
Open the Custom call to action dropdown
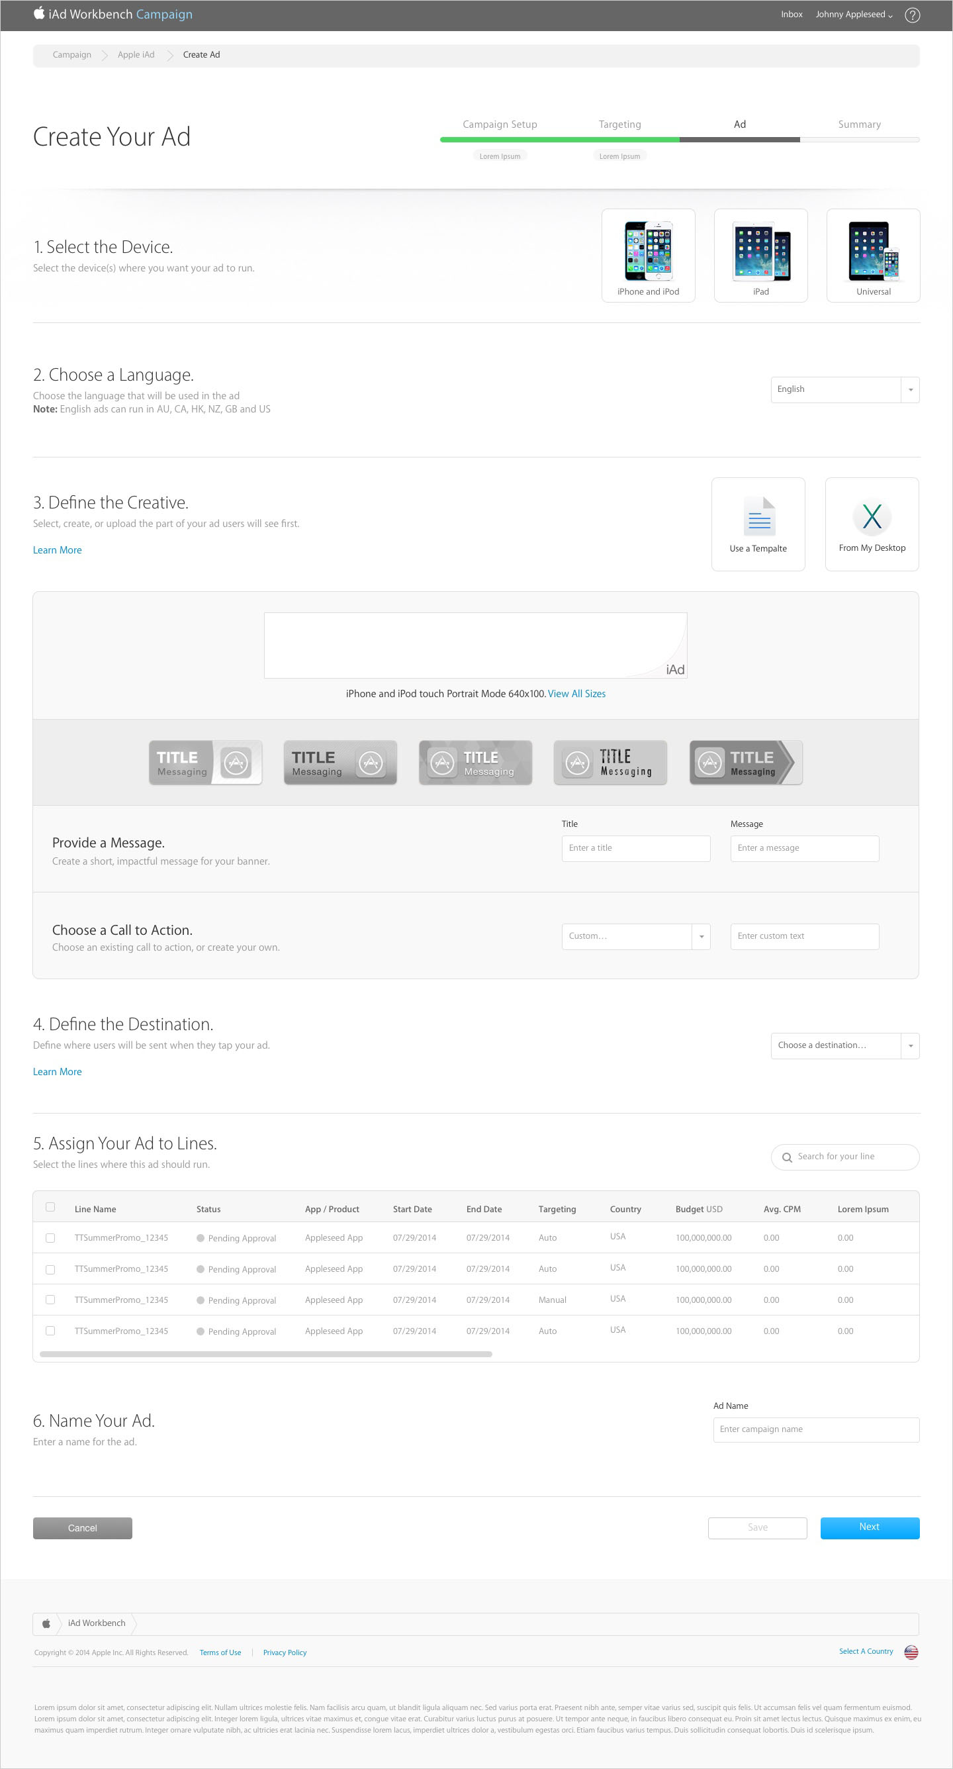pos(635,937)
